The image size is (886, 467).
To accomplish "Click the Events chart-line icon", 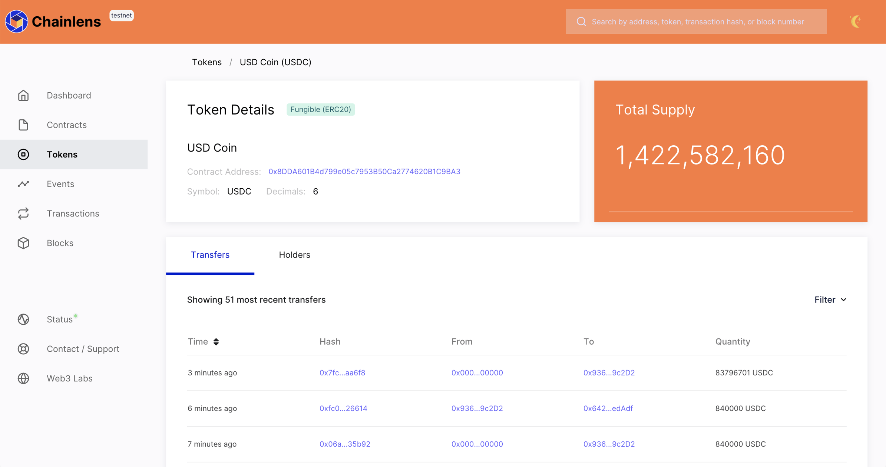I will coord(23,184).
